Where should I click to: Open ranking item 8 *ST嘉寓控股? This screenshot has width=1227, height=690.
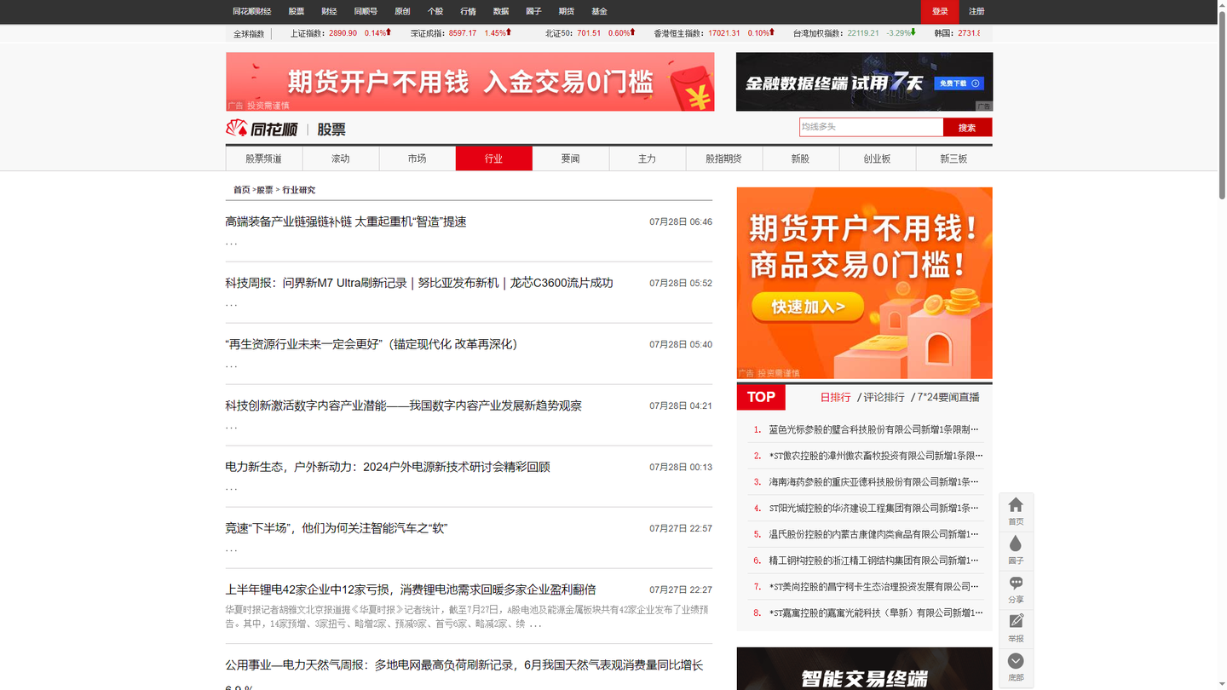[875, 612]
